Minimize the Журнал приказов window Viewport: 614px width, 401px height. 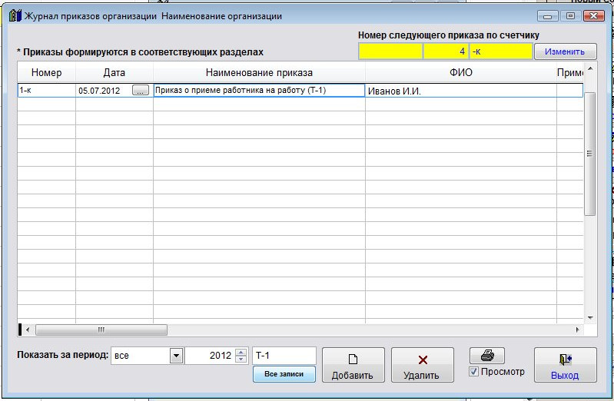click(x=547, y=16)
